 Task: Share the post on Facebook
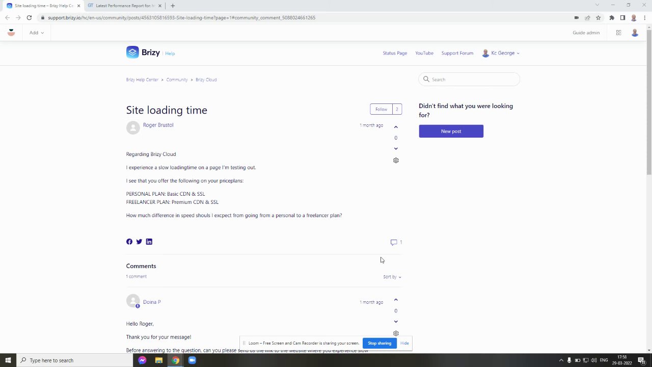(x=129, y=242)
